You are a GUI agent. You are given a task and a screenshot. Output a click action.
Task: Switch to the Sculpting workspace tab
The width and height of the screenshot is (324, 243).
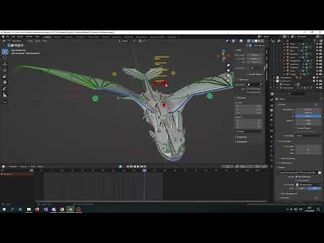69,37
